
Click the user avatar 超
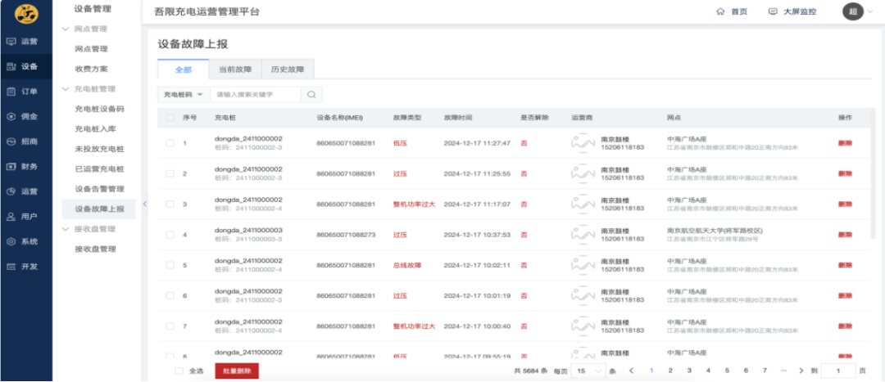[853, 11]
